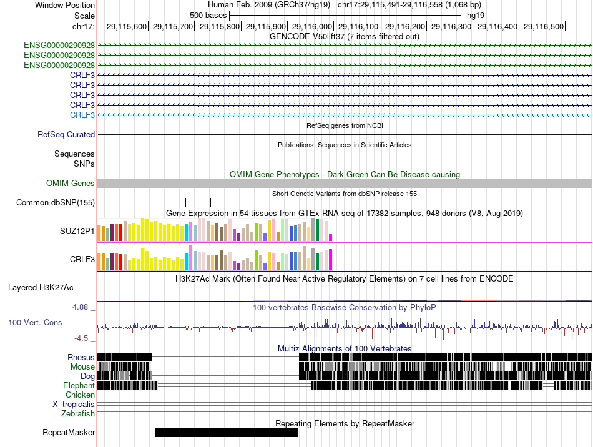Image resolution: width=593 pixels, height=447 pixels.
Task: Click the CRLF3 GTEx expression label
Action: pyautogui.click(x=82, y=260)
